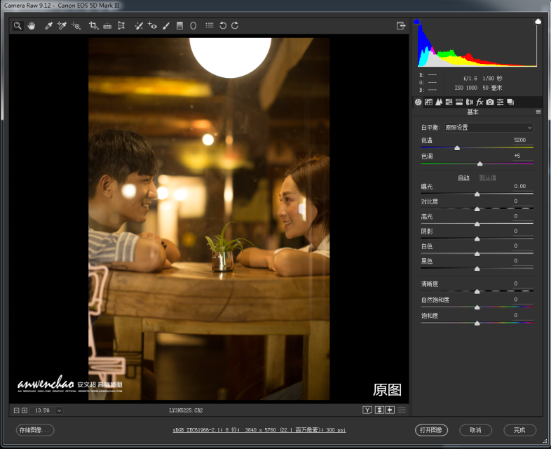
Task: Select the Crop tool
Action: click(93, 26)
